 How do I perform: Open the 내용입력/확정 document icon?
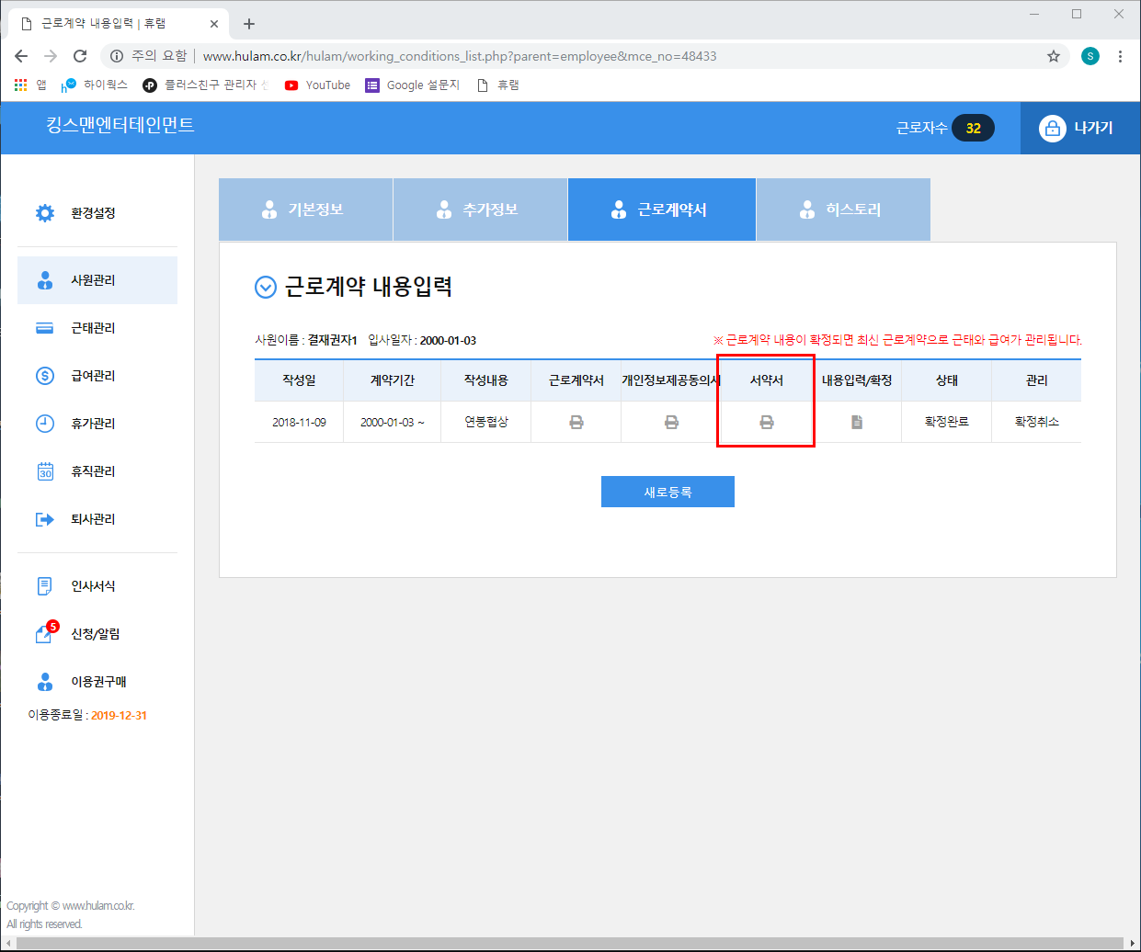(x=857, y=423)
